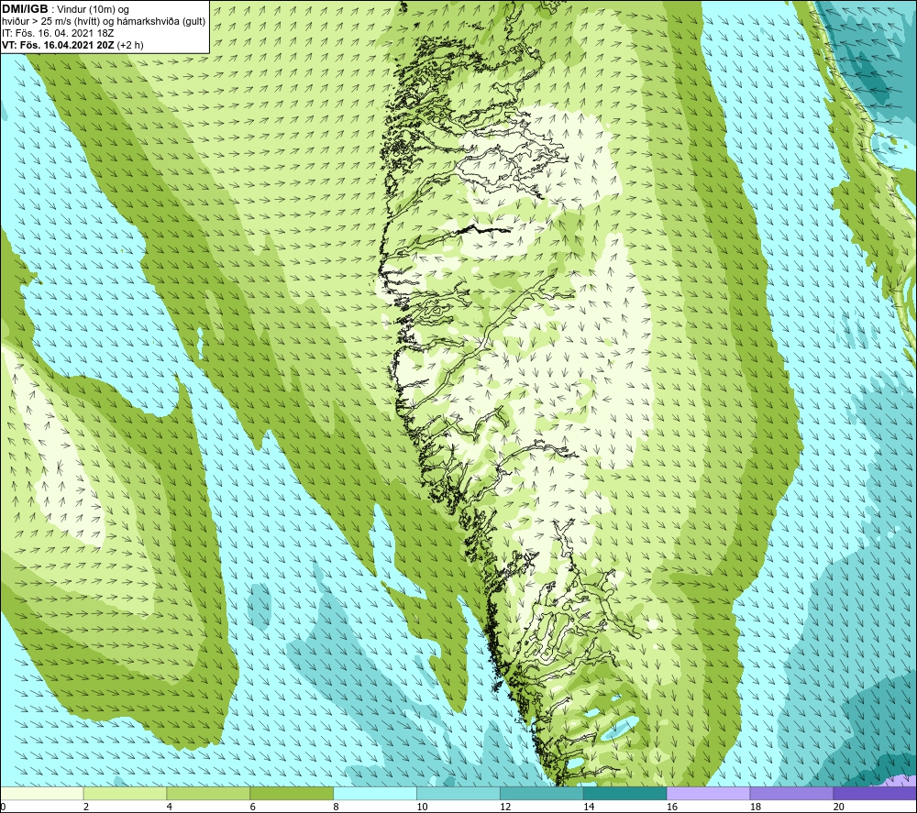Click the legend label '12'

(x=505, y=808)
